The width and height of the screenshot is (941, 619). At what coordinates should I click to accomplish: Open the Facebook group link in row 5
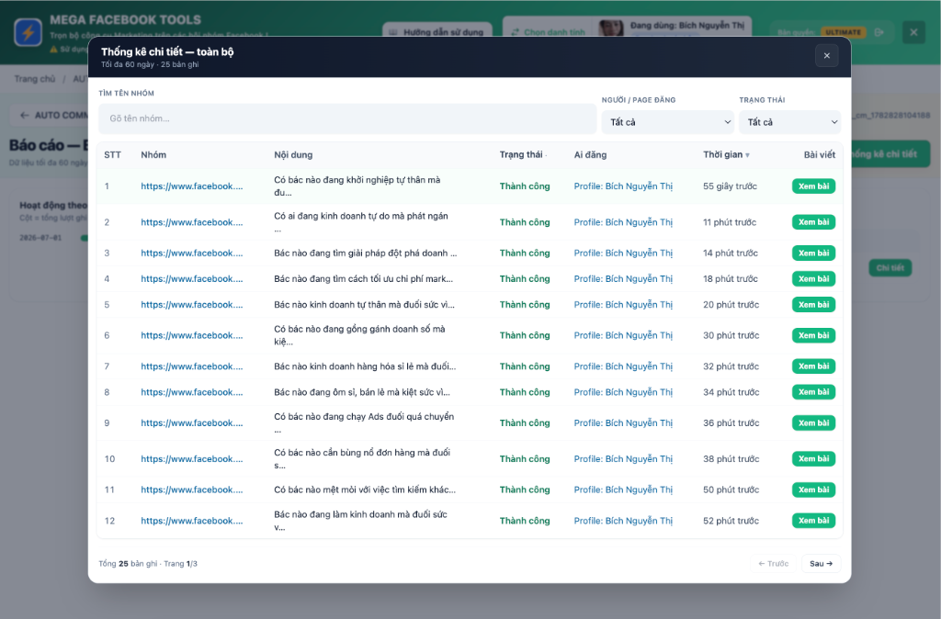192,305
